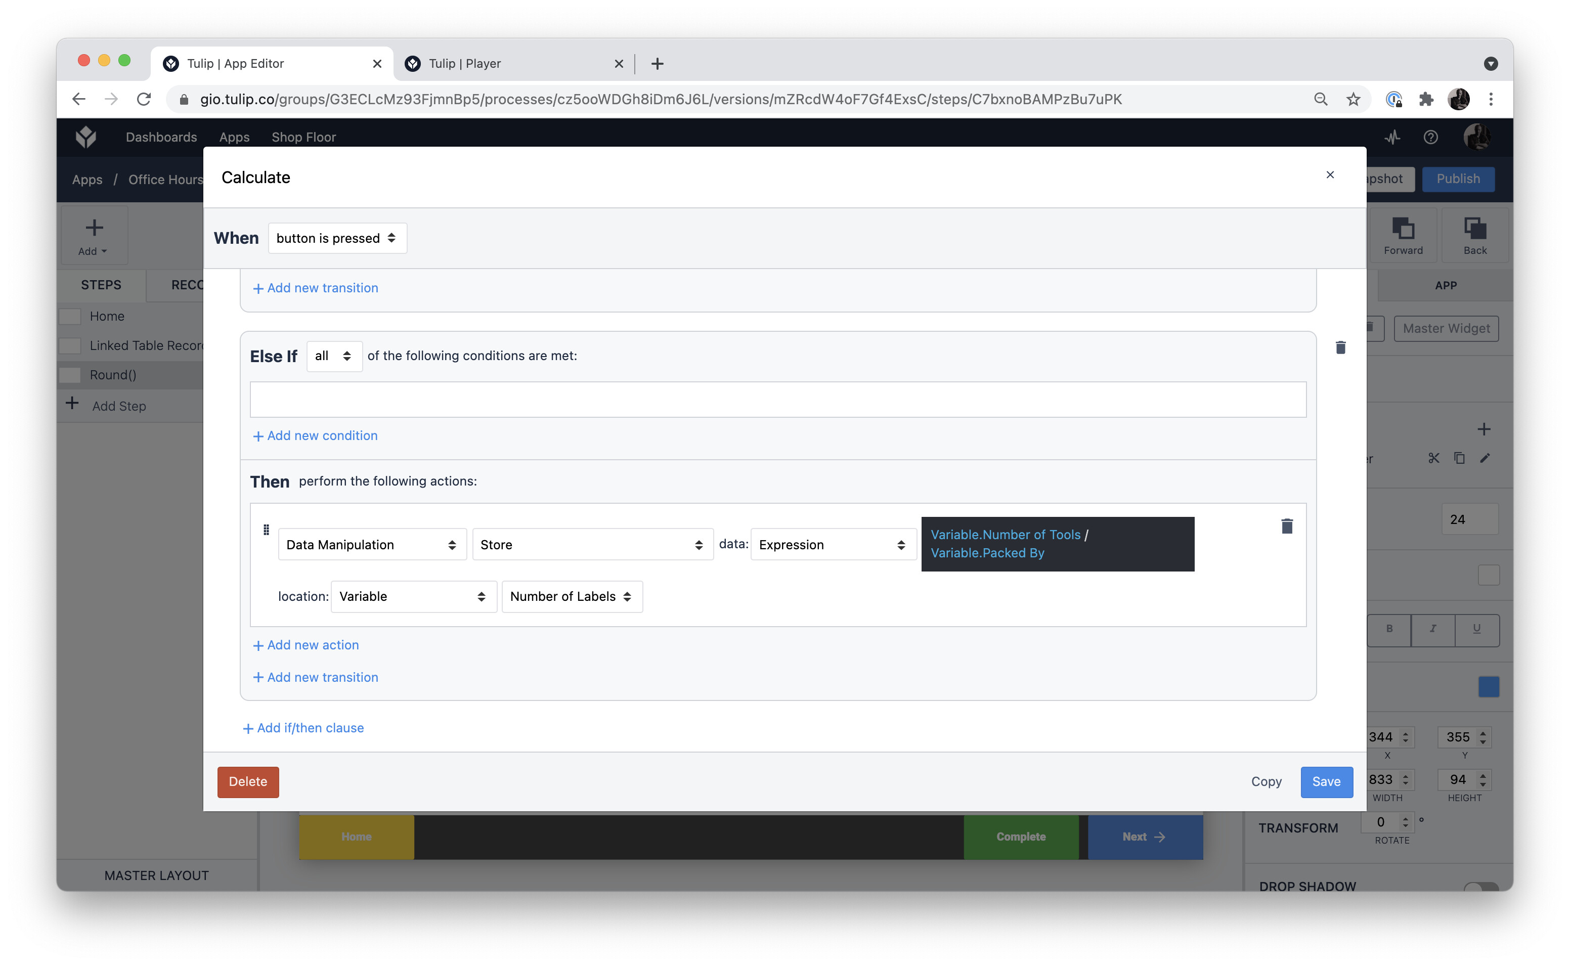Open the location Variable dropdown
The width and height of the screenshot is (1570, 966).
pos(413,596)
